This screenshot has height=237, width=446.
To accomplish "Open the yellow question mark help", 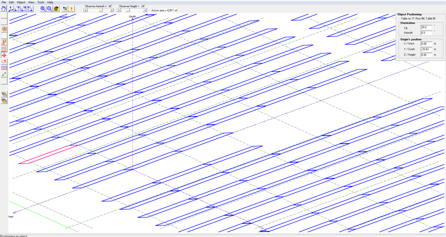I will coord(71,8).
